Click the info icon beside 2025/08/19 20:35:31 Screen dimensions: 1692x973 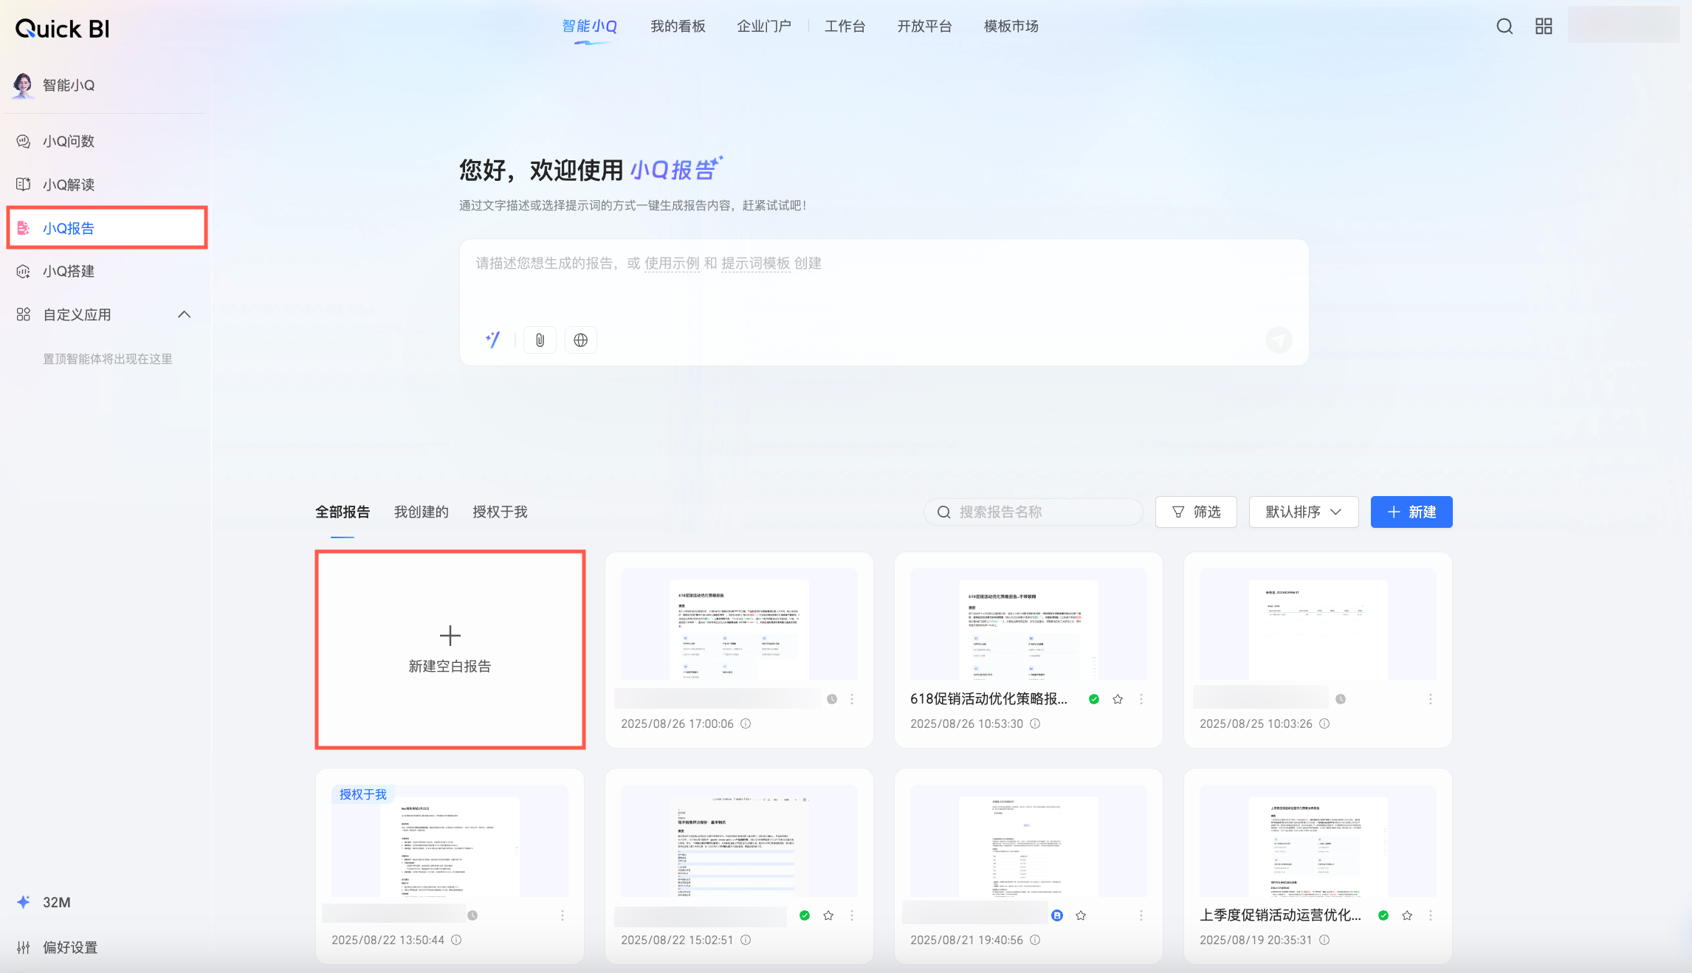coord(1324,940)
